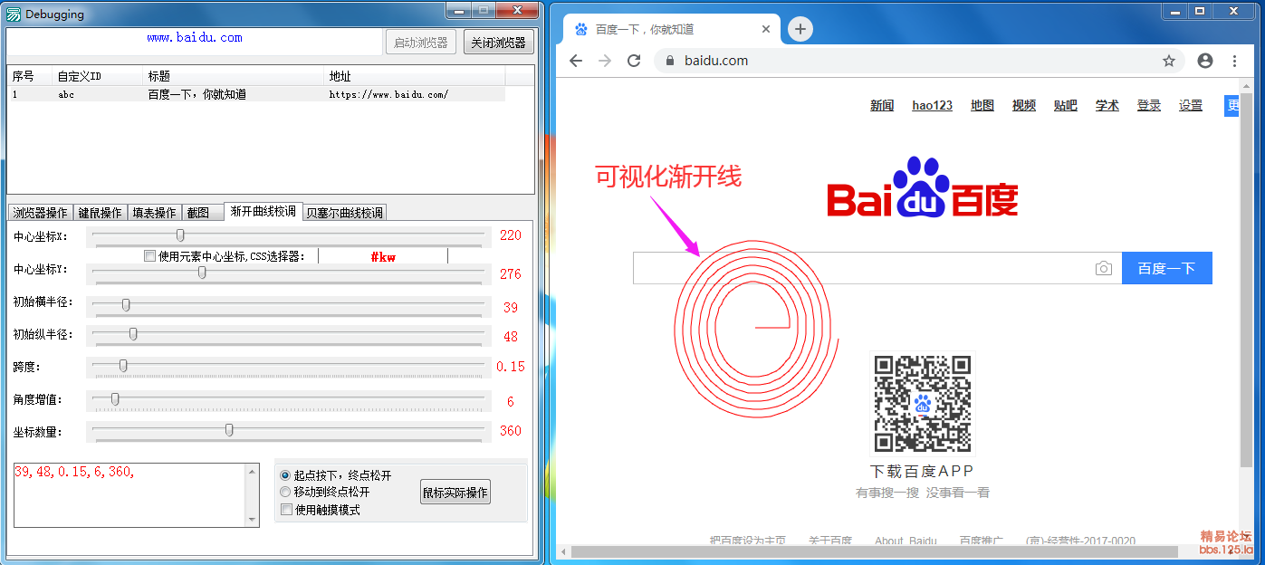Click the About Baidu footer link
Viewport: 1265px width, 565px height.
coord(906,541)
